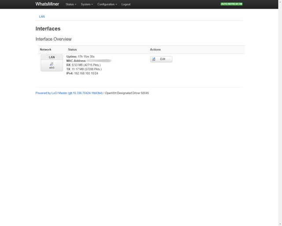Viewport: 282px width, 226px height.
Task: Open the Powered by LuCI Master link
Action: tap(69, 93)
